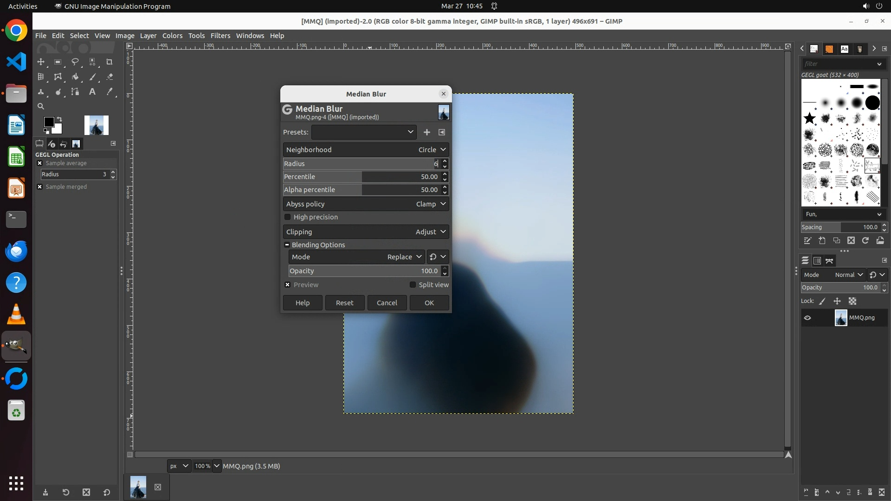Screen dimensions: 891x501
Task: Select the Bucket Fill tool
Action: 75,77
